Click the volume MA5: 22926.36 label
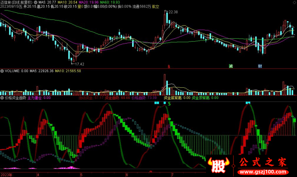 tap(42, 71)
